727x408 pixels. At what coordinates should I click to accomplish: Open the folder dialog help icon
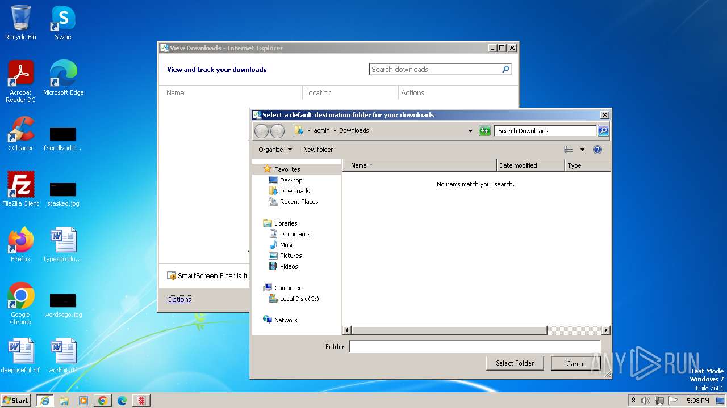click(x=597, y=150)
